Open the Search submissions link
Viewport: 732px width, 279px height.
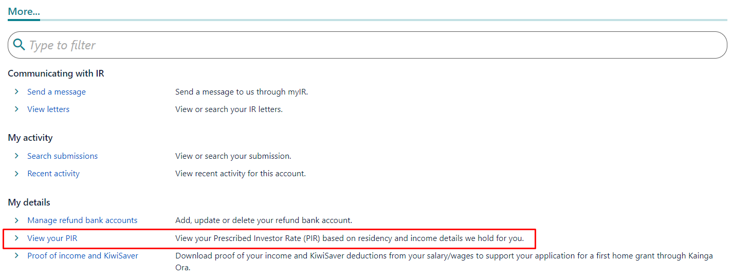tap(62, 156)
